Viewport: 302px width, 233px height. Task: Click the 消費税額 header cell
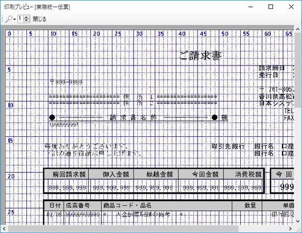pos(243,174)
